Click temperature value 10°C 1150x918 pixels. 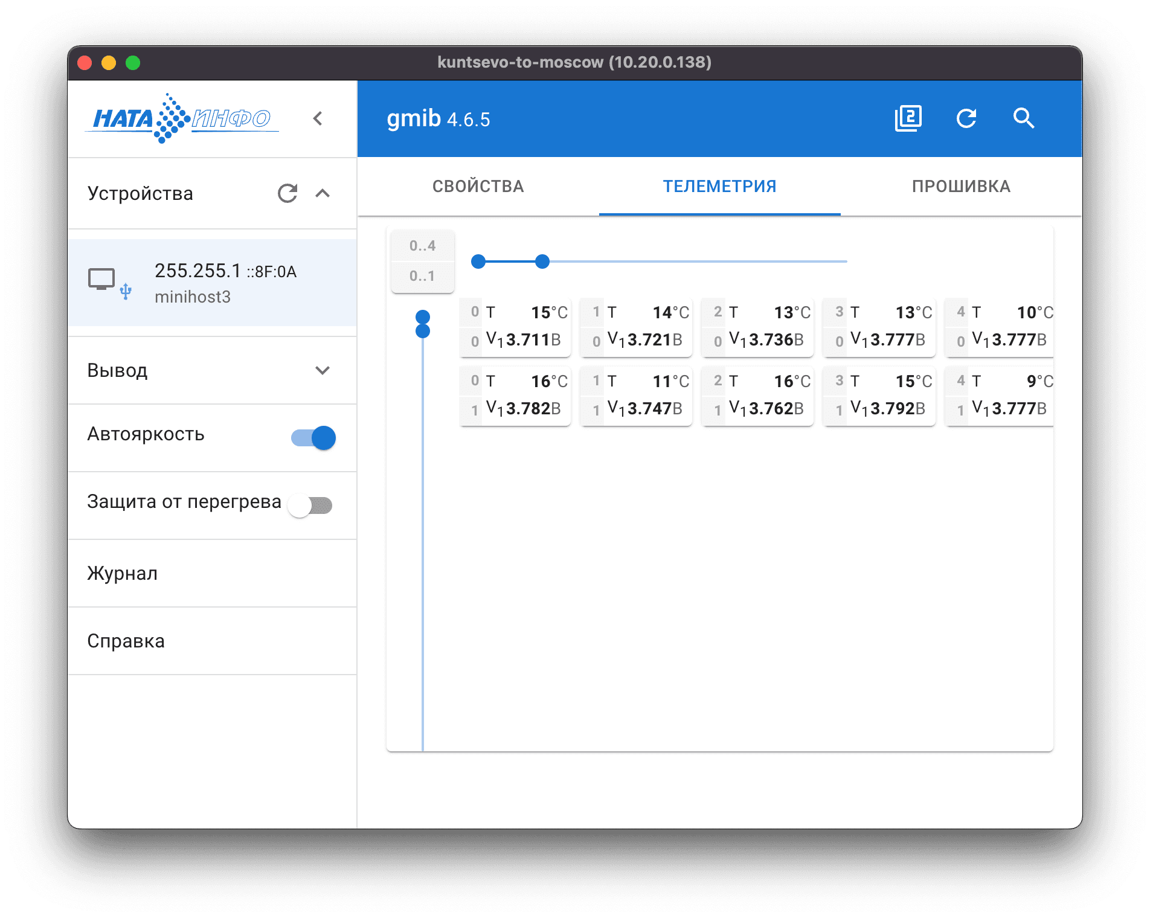(1035, 312)
